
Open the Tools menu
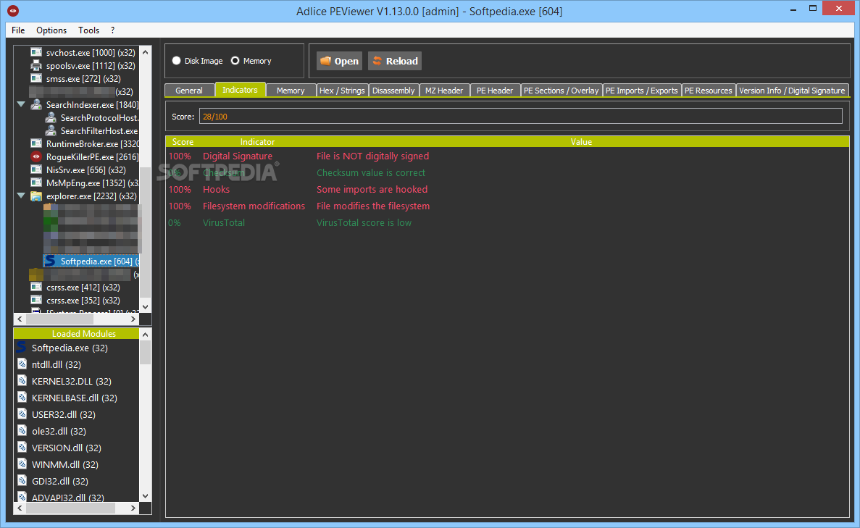pos(89,30)
